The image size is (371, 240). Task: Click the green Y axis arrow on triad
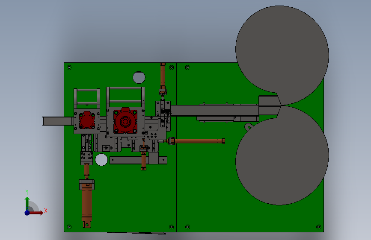tap(27, 204)
